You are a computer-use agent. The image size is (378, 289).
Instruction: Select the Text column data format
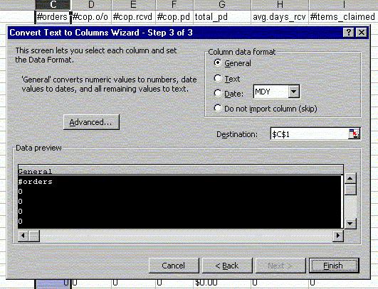click(x=227, y=79)
